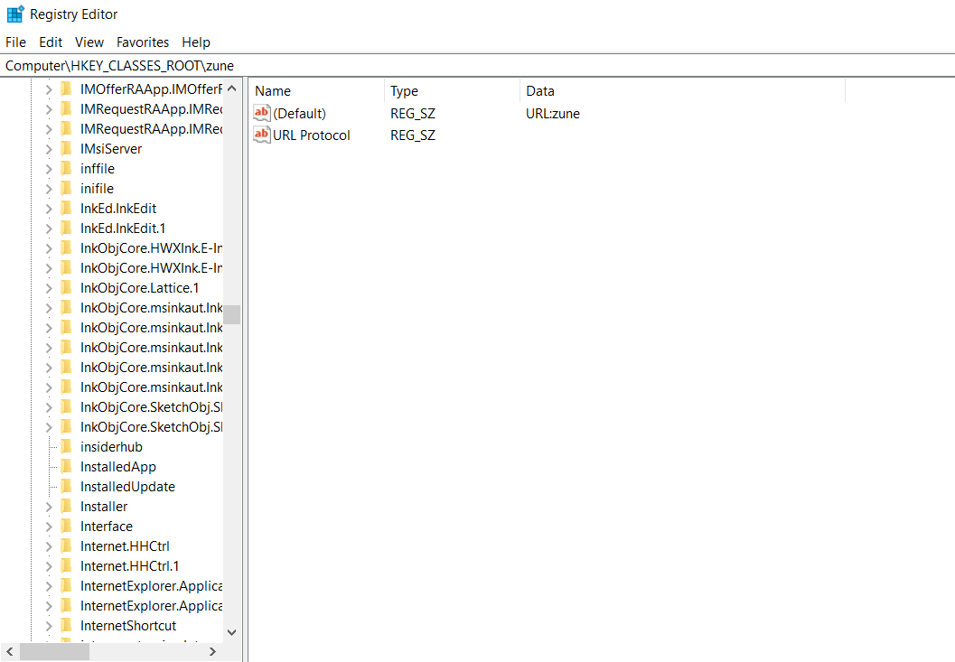
Task: Expand the InkEd.InkEdit key
Action: 49,209
